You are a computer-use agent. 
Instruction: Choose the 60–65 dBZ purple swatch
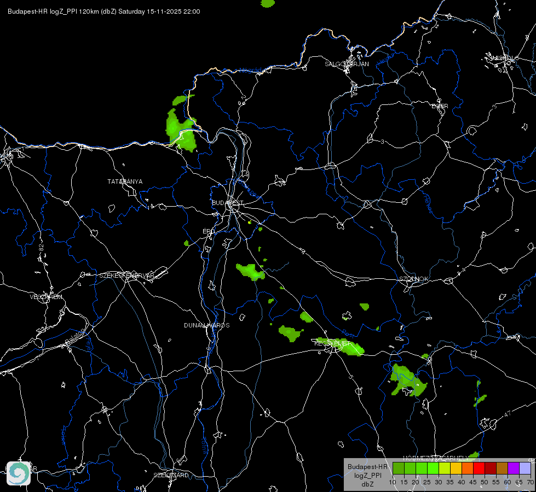coord(514,468)
